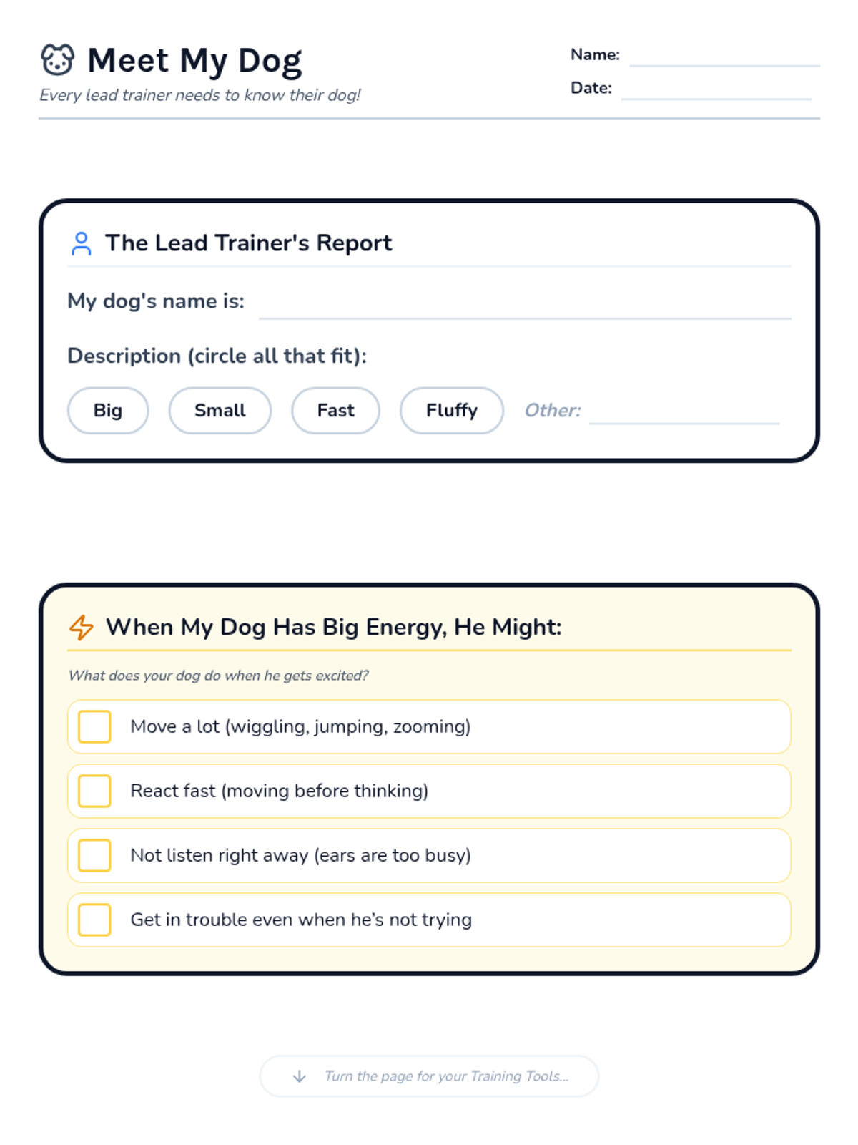Image resolution: width=858 pixels, height=1145 pixels.
Task: Click 'The Lead Trainer's Report' heading
Action: coord(249,243)
